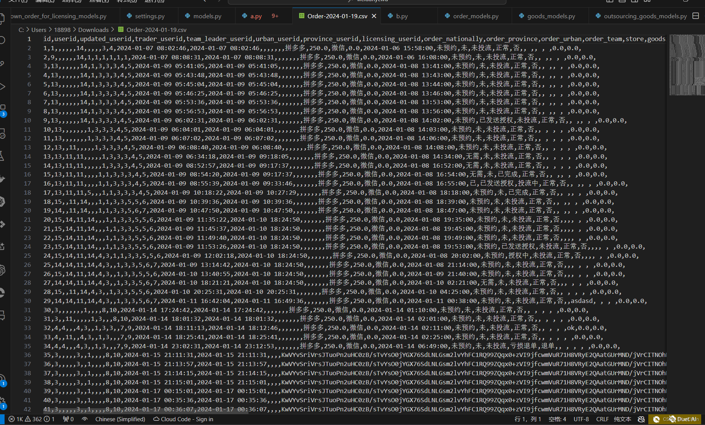Click the Duet AI status item
Screen dimensions: 705x425
[x=675, y=419]
